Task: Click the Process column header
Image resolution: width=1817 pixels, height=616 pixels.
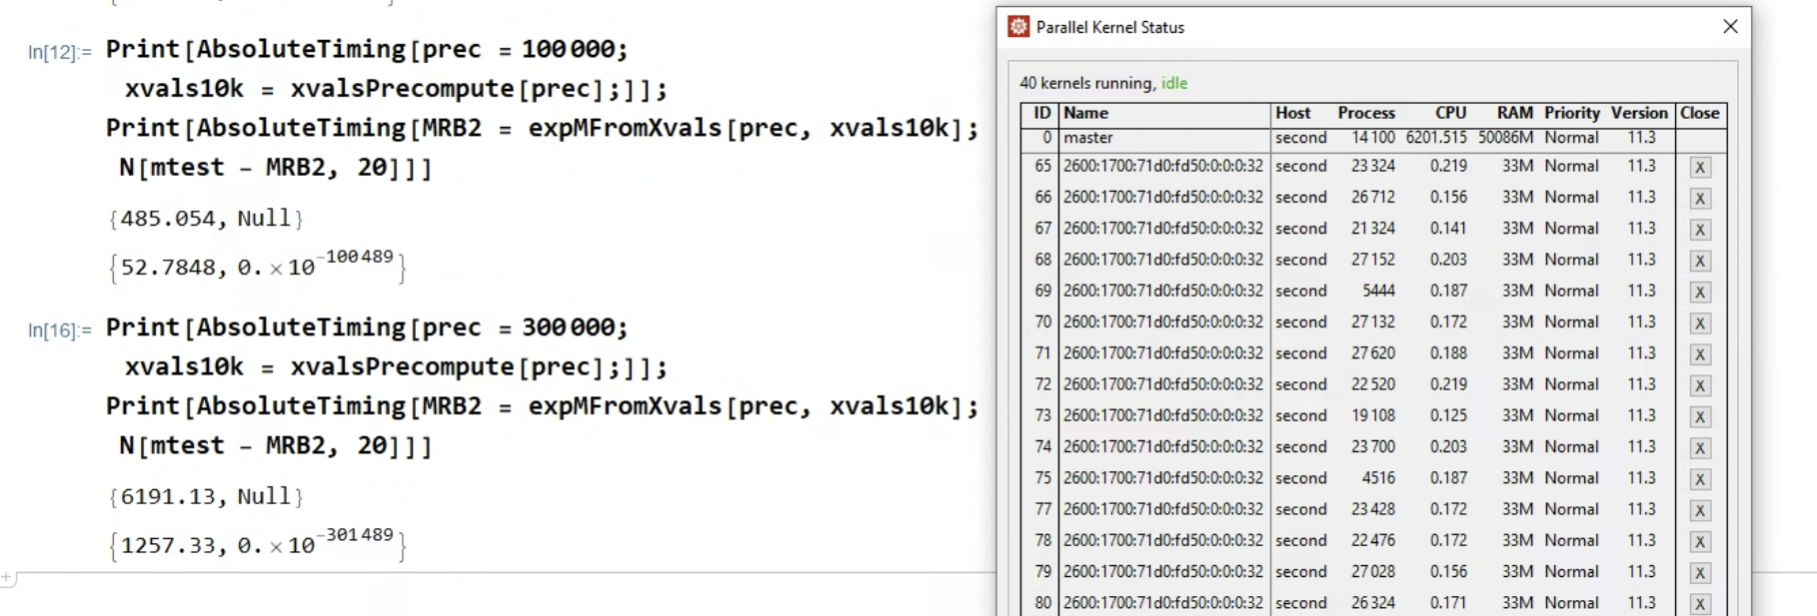Action: click(x=1366, y=113)
